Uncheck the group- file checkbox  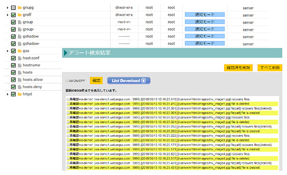(x=13, y=29)
